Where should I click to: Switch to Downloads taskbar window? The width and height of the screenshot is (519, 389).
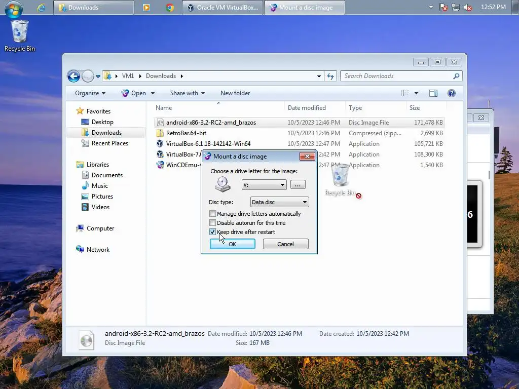click(94, 8)
